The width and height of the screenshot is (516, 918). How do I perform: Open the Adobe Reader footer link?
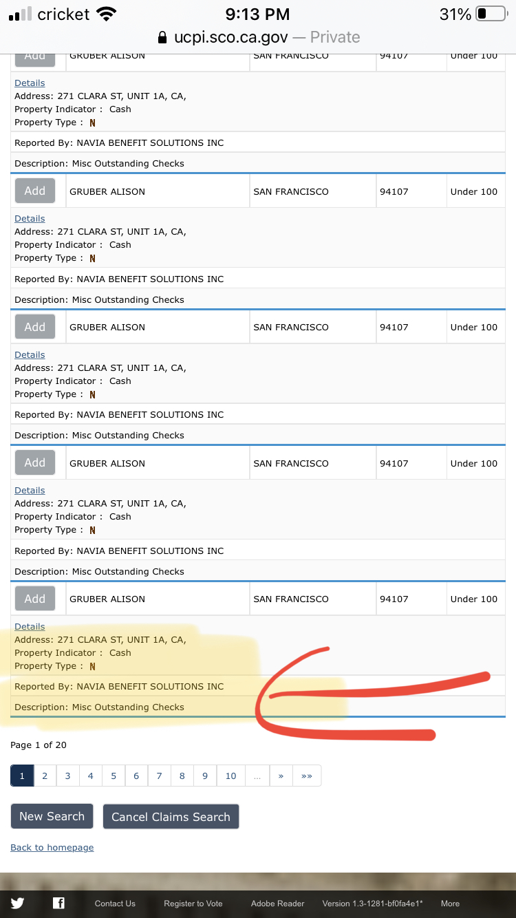coord(278,904)
